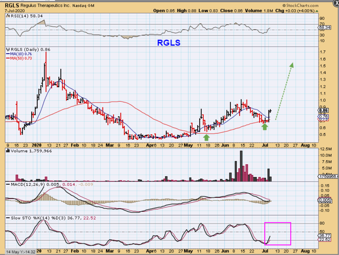Click the 0.86 current price tag
Screen dimensions: 339x255
click(324, 111)
